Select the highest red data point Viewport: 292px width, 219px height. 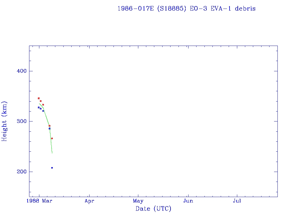[39, 98]
